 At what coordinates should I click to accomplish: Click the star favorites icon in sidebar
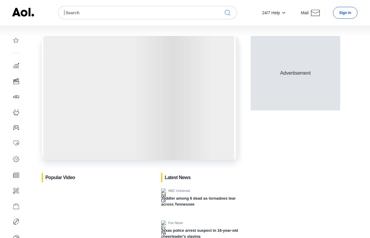16,40
